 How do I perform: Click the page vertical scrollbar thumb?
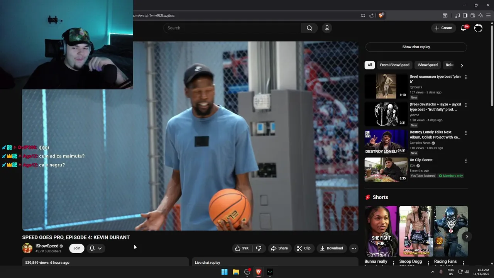tap(492, 66)
